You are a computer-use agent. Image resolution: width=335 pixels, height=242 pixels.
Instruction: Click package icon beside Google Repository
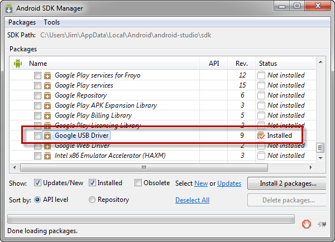click(47, 95)
